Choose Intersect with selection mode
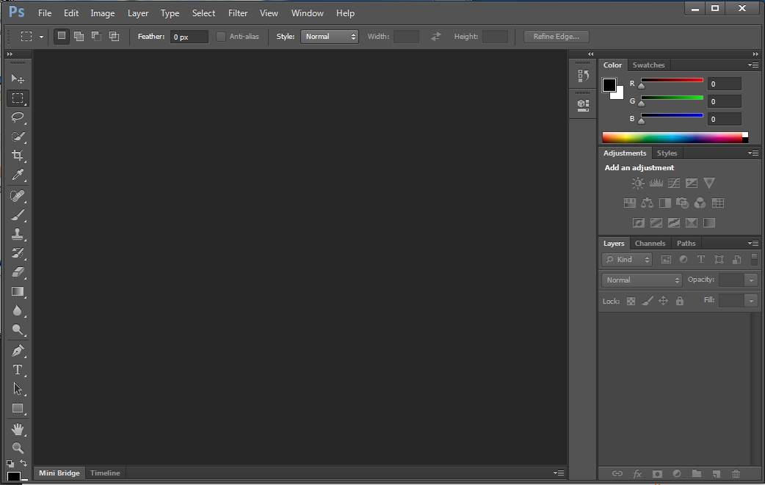Image resolution: width=765 pixels, height=485 pixels. coord(115,36)
